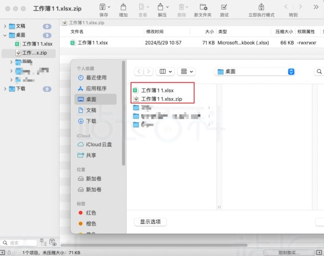Select the 工作…x.zip sidebar tree item
Image resolution: width=324 pixels, height=256 pixels.
[x=28, y=53]
